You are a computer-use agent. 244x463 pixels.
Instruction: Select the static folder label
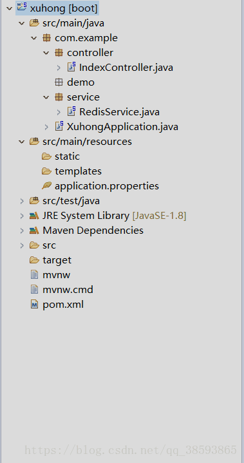[67, 156]
